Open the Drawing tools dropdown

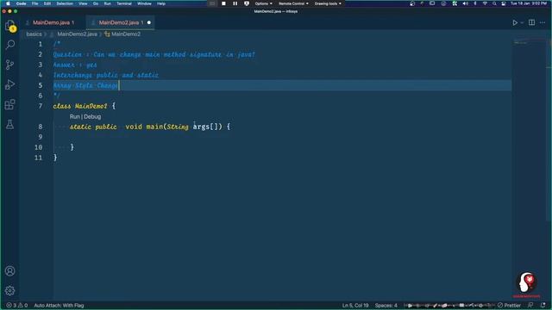click(328, 3)
